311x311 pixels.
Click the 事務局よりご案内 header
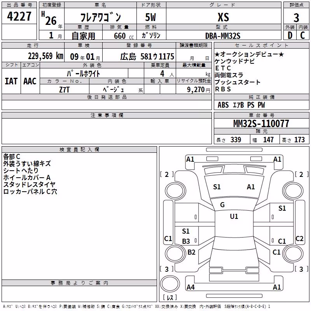(x=79, y=283)
